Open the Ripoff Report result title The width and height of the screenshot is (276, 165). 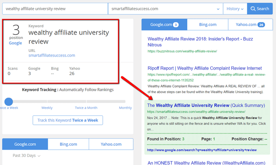tap(205, 68)
